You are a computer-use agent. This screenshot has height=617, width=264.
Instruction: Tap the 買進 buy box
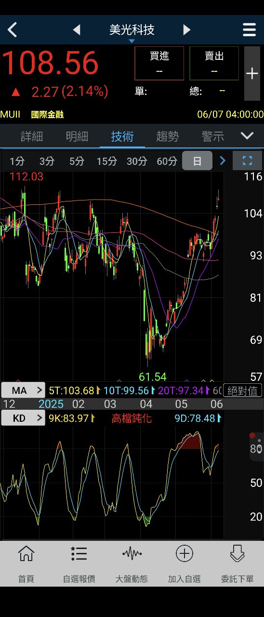[x=159, y=63]
